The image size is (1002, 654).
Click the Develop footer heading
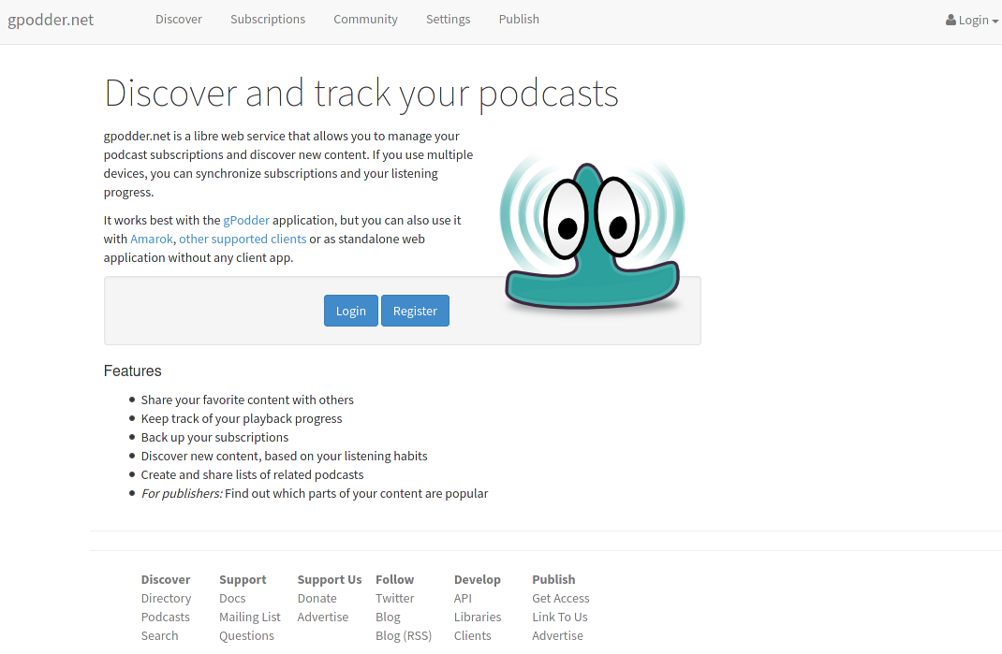pyautogui.click(x=478, y=579)
